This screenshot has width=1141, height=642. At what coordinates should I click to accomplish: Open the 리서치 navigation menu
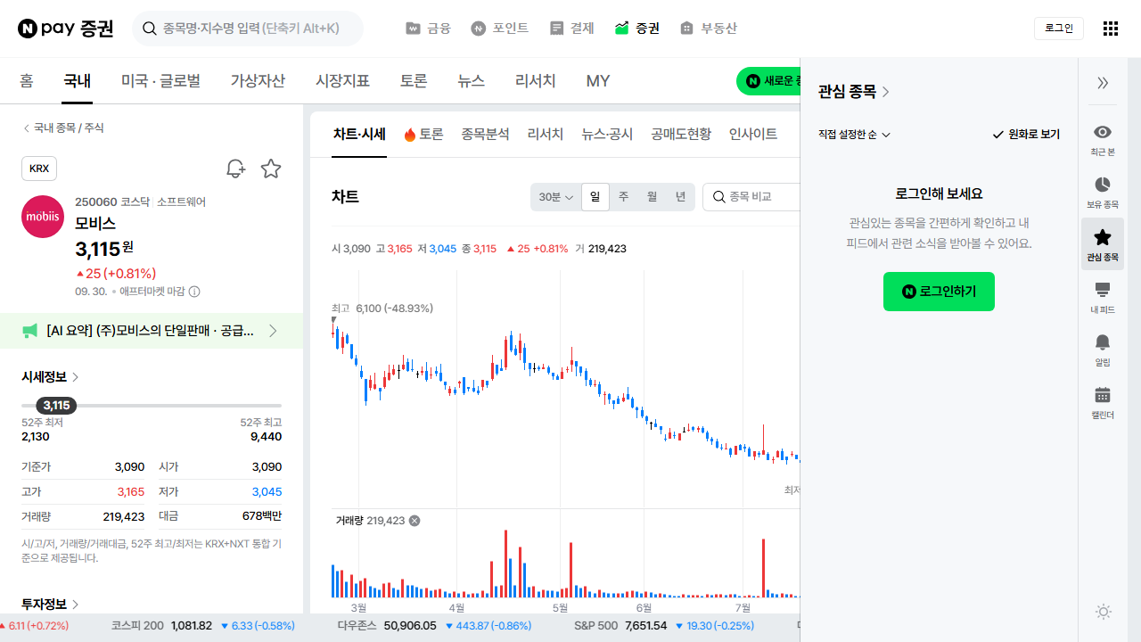pyautogui.click(x=536, y=81)
